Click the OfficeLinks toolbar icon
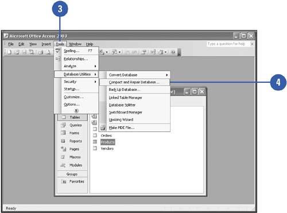Viewport: 287px width, 213px height. [102, 52]
